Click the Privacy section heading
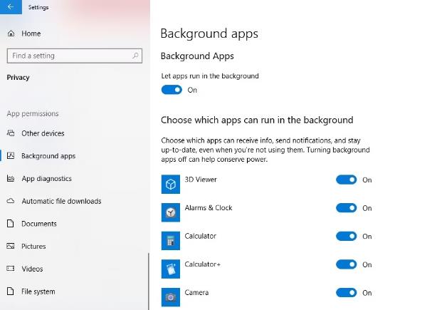Image resolution: width=432 pixels, height=310 pixels. (19, 78)
